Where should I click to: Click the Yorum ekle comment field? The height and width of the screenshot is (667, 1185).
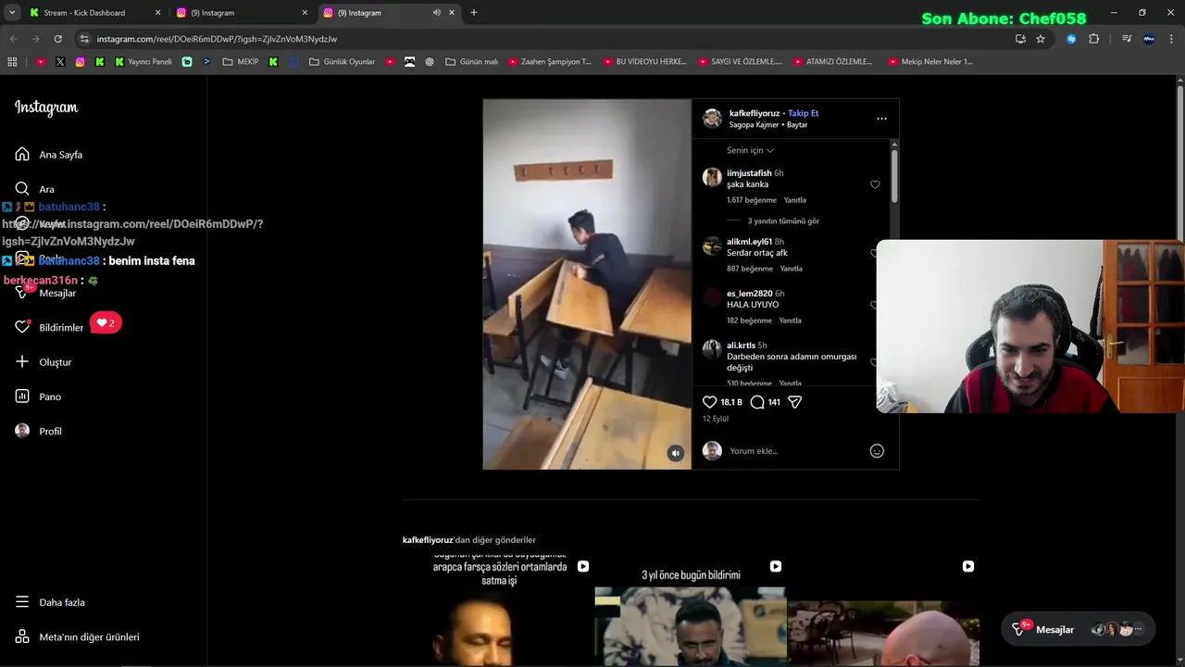[x=796, y=451]
